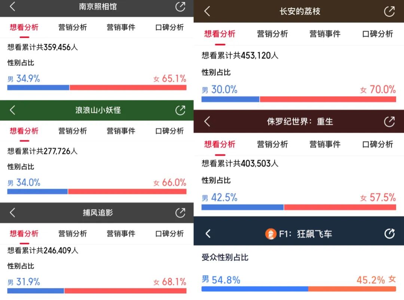Go back from F1：狂飙飞车 page
This screenshot has height=300, width=404.
click(x=208, y=233)
